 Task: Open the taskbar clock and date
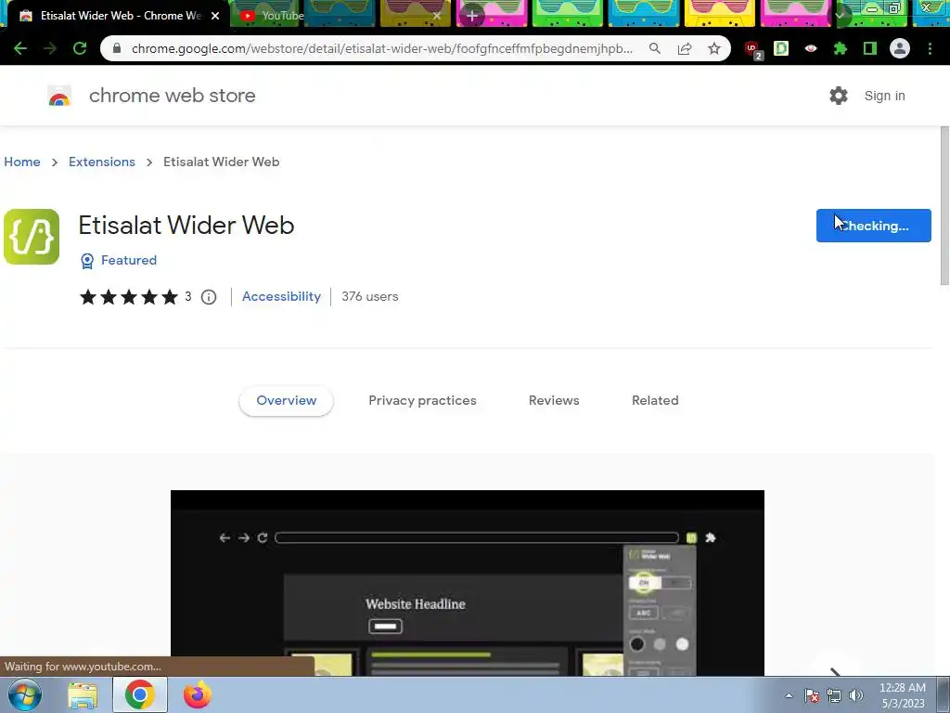(x=903, y=695)
